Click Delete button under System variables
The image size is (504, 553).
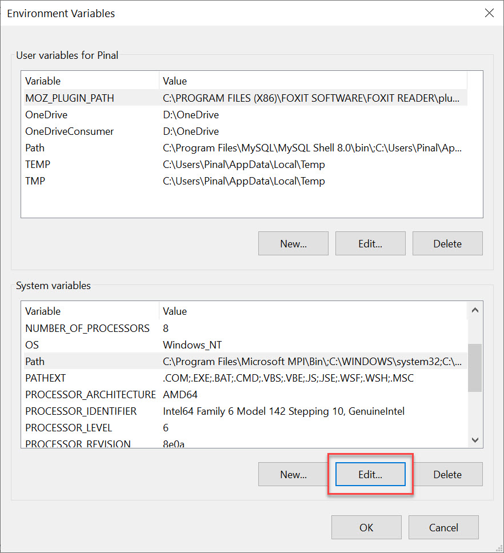pyautogui.click(x=447, y=474)
